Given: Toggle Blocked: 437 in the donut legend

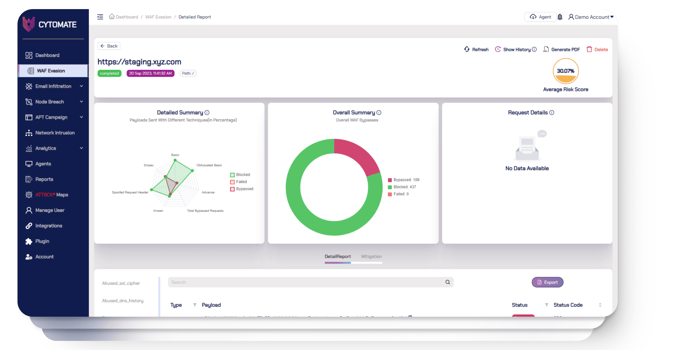Looking at the screenshot, I should point(402,187).
